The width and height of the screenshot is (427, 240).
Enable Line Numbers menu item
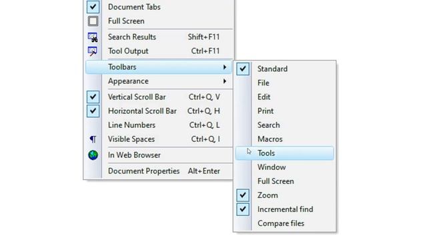[x=159, y=125]
